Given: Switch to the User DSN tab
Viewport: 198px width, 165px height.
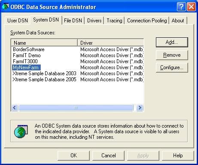Looking at the screenshot, I should (x=18, y=21).
